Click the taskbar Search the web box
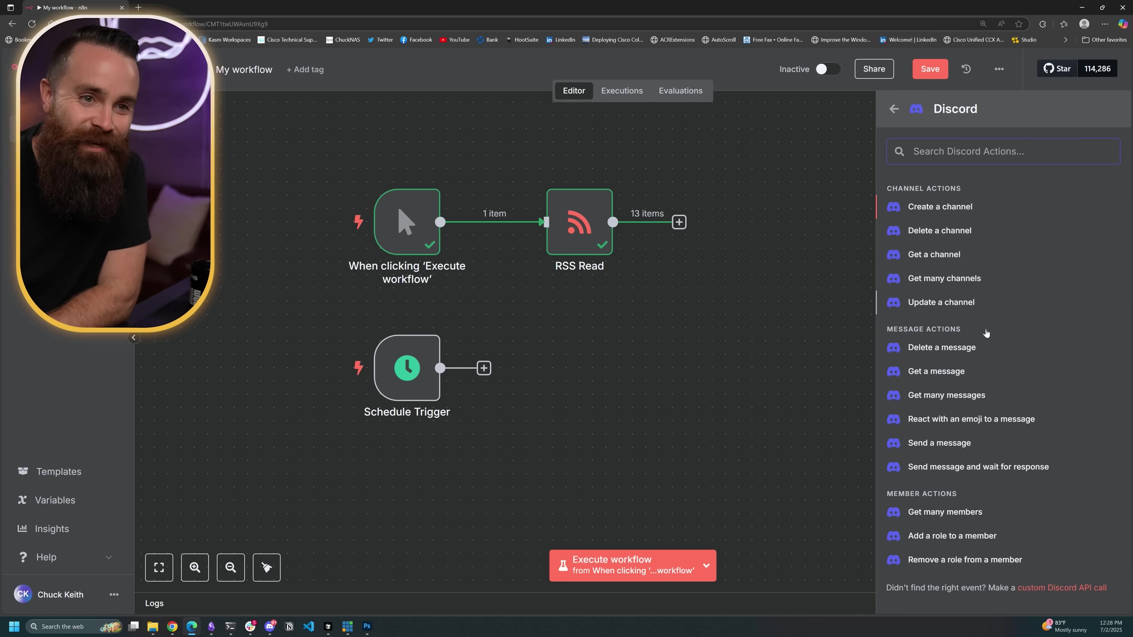Screen dimensions: 1133x637 [x=74, y=626]
